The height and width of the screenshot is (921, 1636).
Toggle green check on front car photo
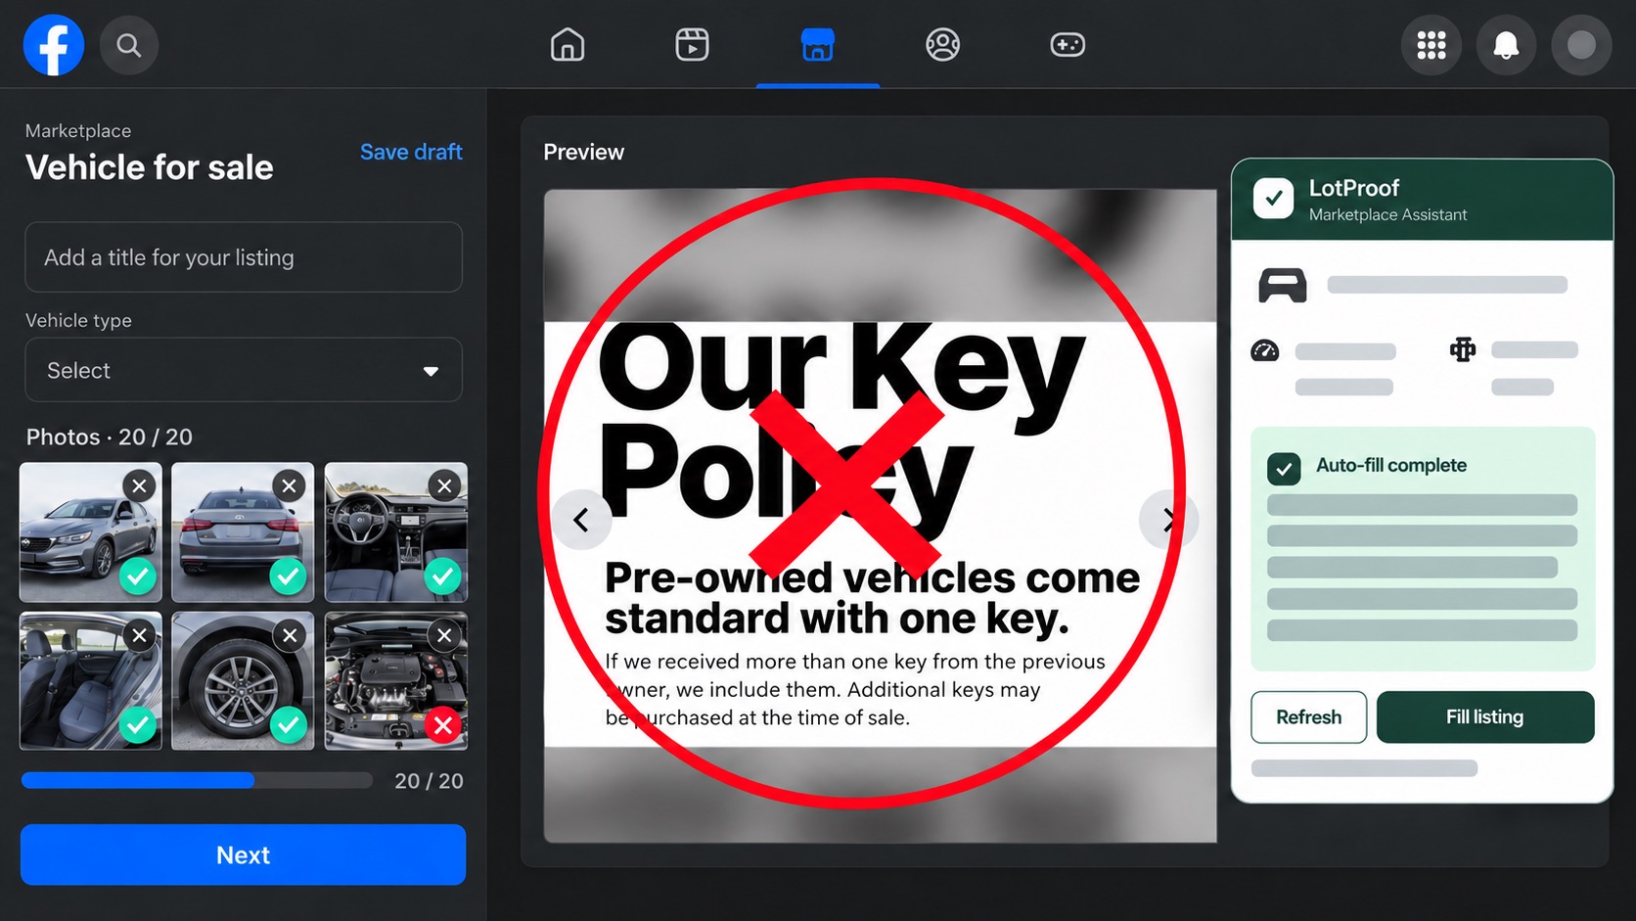coord(138,576)
